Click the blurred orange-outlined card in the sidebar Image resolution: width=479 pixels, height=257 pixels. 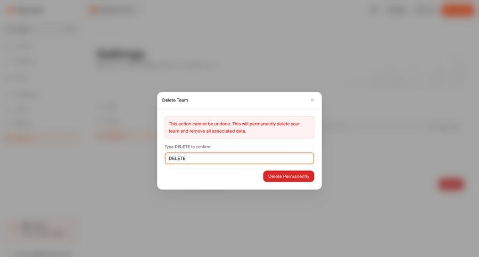(x=42, y=229)
